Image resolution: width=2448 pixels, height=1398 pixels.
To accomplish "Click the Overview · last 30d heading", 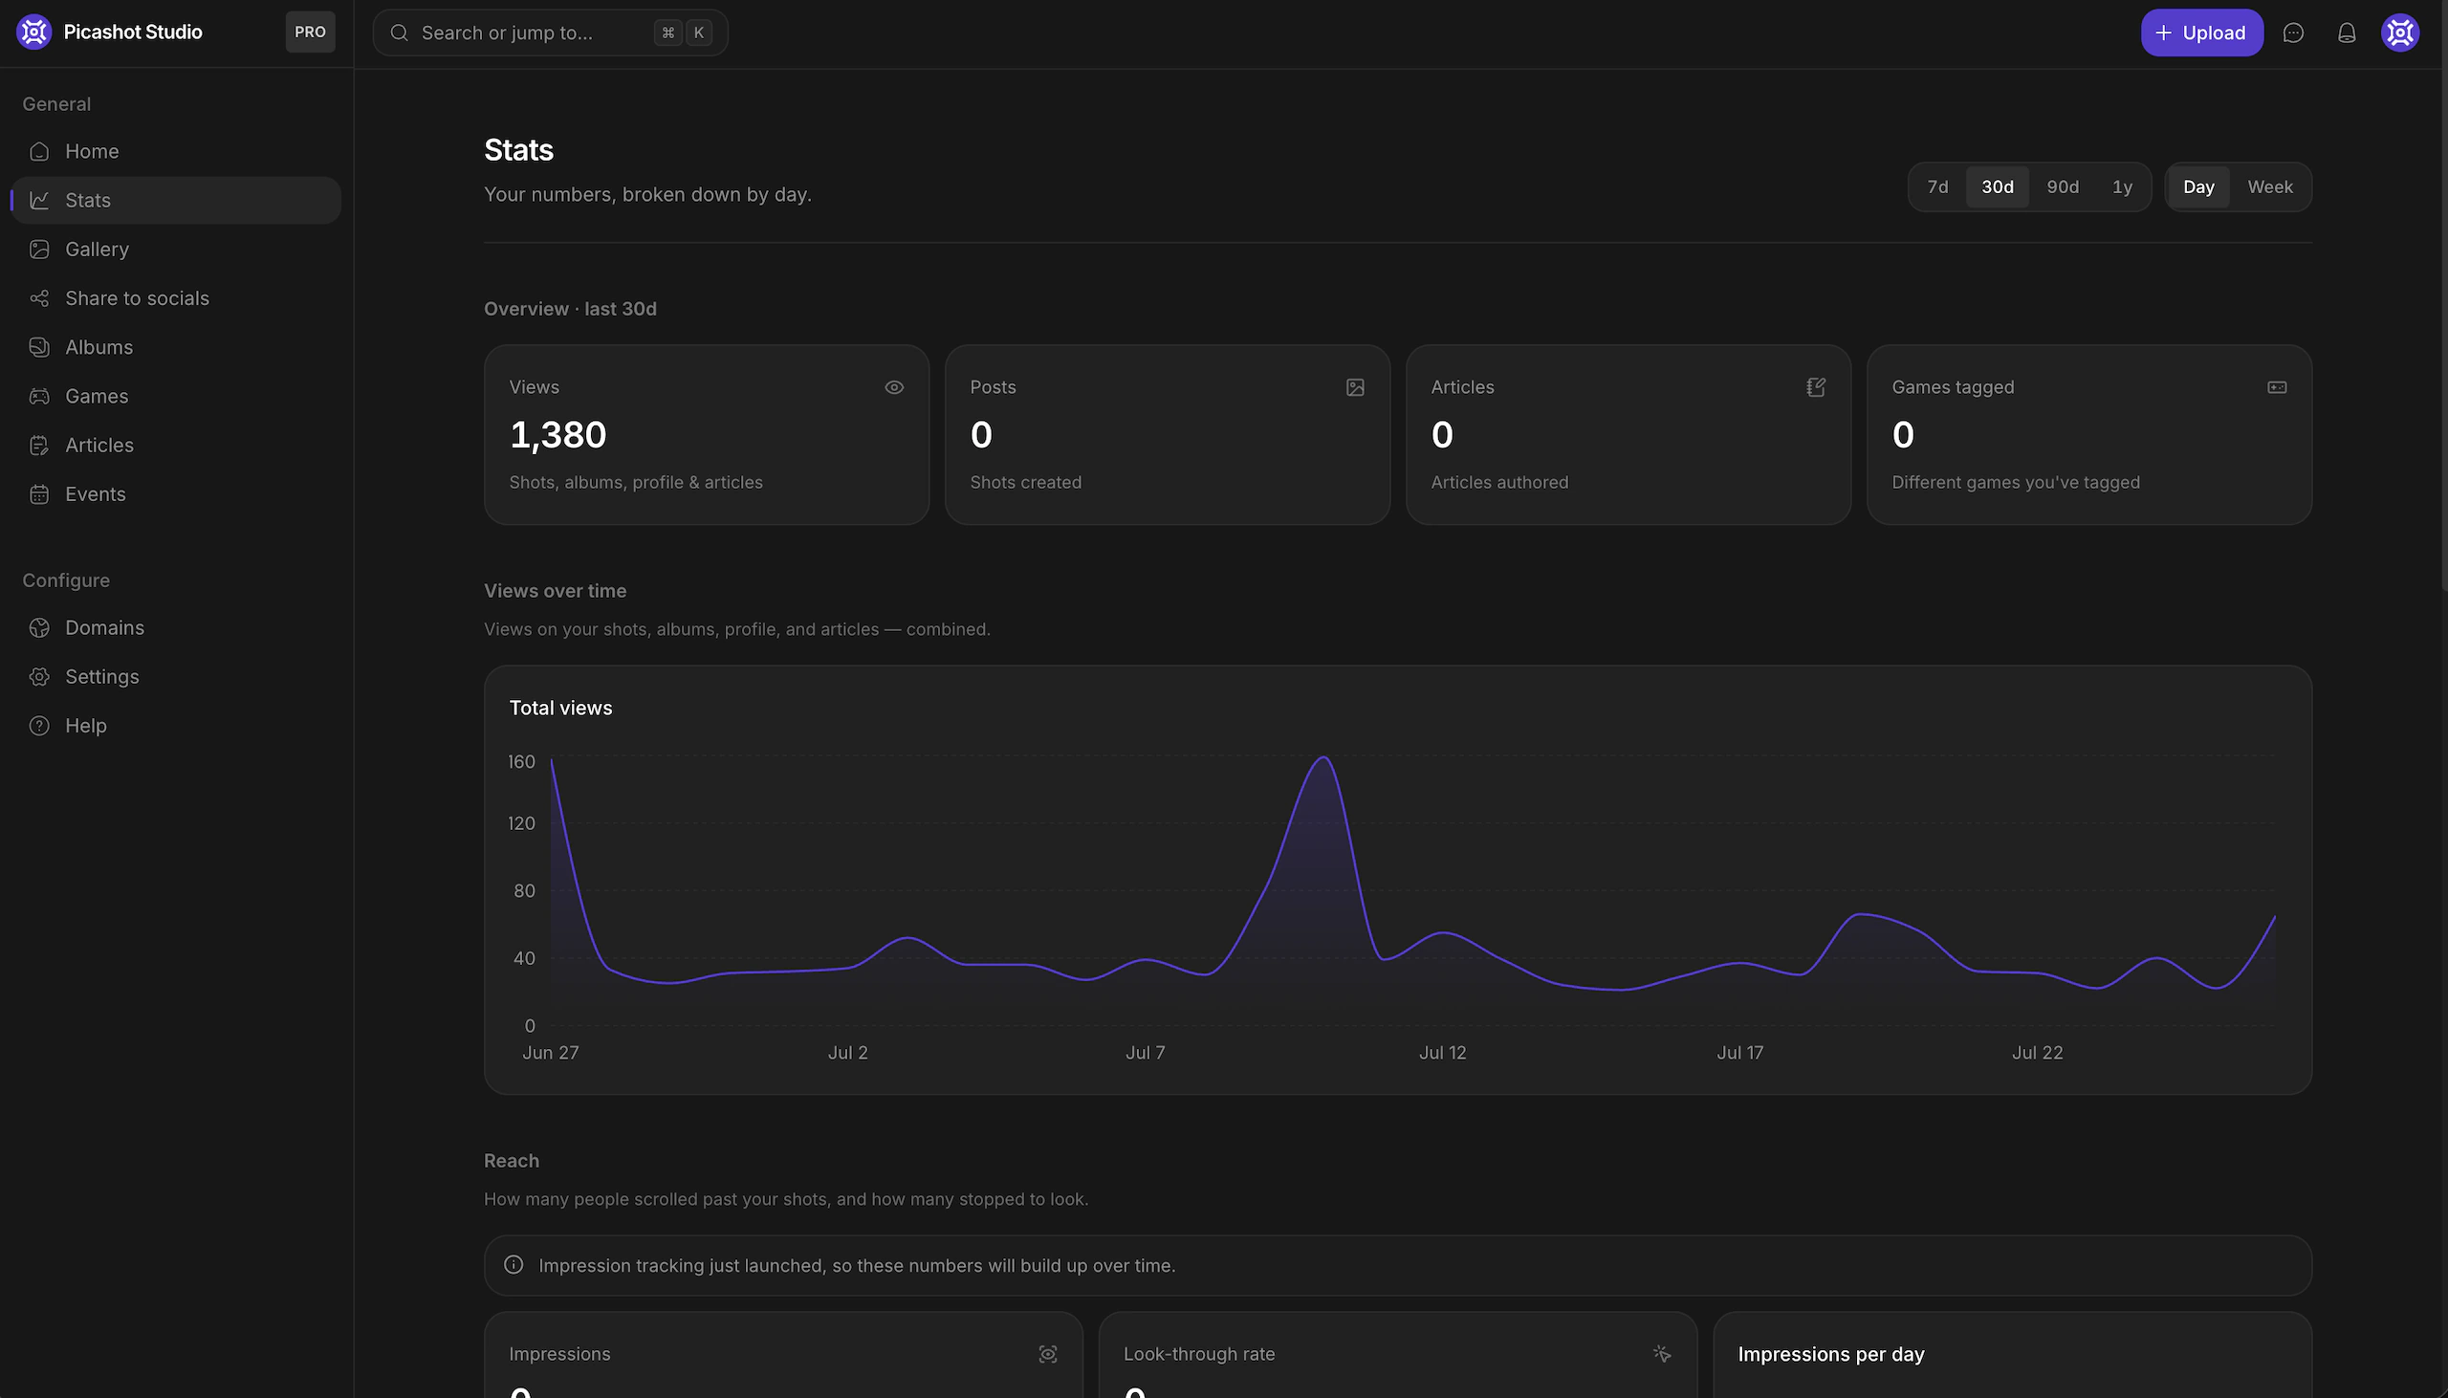I will pyautogui.click(x=570, y=309).
